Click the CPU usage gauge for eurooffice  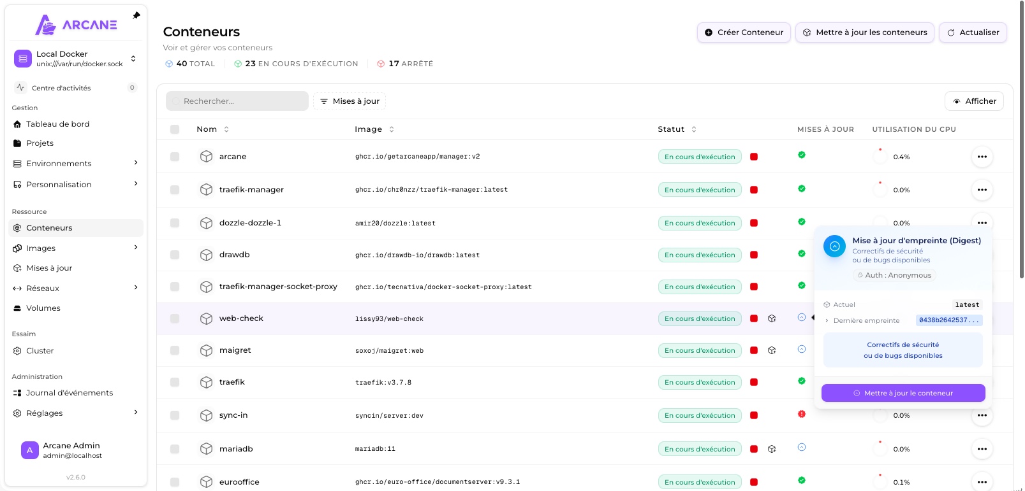[x=880, y=482]
